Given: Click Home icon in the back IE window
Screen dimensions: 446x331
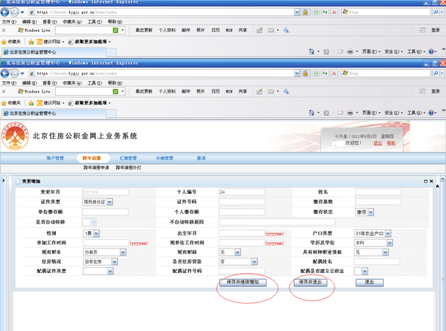Looking at the screenshot, I should (x=312, y=51).
